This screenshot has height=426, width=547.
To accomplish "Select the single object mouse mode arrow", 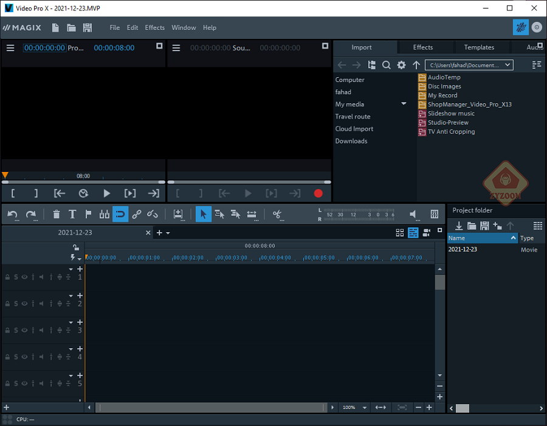I will point(204,214).
